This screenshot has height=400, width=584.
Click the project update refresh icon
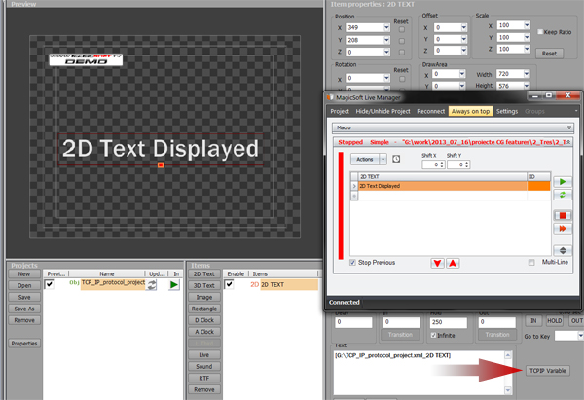coord(151,285)
